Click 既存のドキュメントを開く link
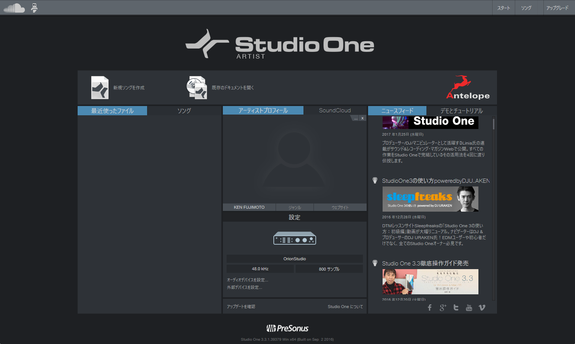Viewport: 575px width, 344px height. [233, 88]
